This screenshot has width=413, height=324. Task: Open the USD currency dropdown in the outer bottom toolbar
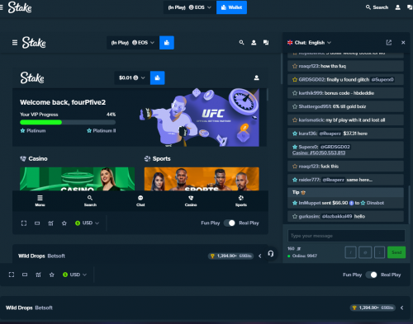74,275
